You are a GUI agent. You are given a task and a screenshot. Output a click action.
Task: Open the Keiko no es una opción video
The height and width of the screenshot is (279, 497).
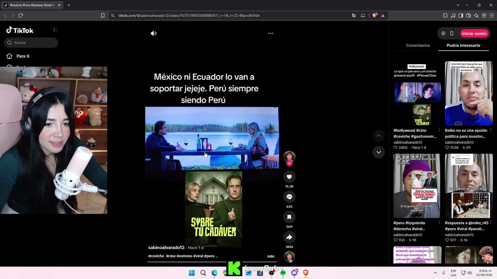469,93
